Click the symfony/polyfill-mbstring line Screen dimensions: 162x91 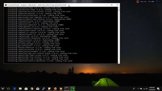38,29
